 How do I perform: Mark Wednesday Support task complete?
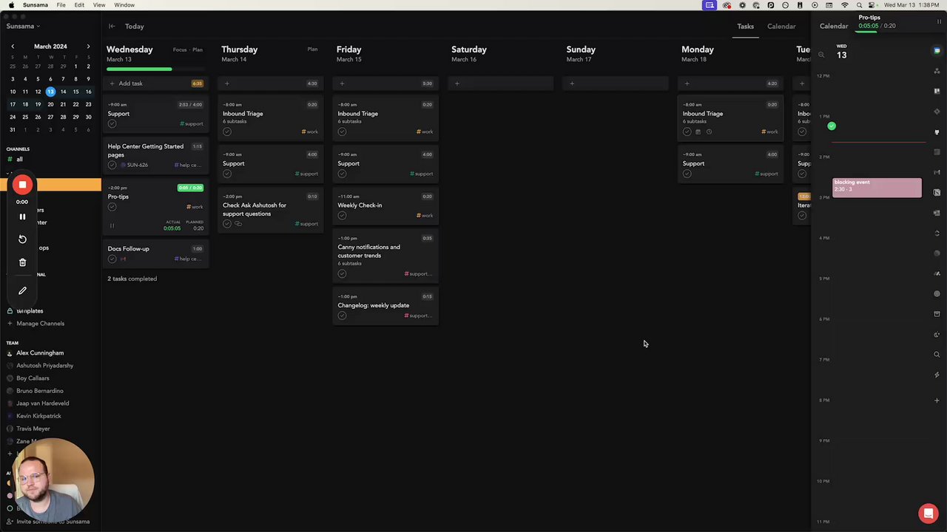tap(112, 123)
